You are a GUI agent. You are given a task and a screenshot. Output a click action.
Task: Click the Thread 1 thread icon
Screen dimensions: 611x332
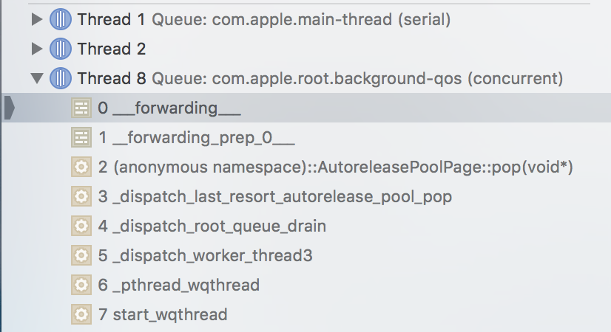coord(61,20)
